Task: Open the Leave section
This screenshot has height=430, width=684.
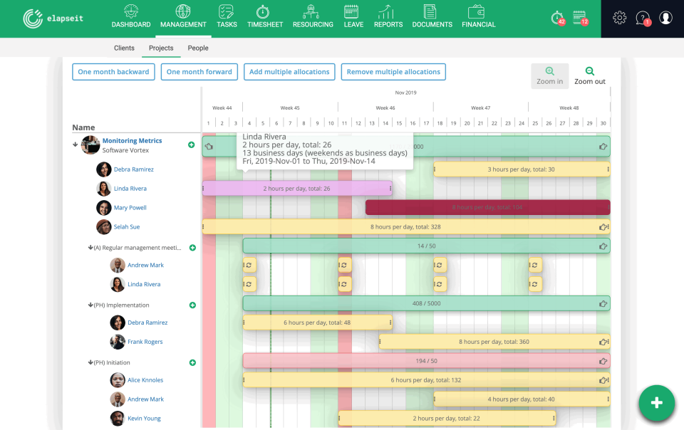Action: pos(353,16)
